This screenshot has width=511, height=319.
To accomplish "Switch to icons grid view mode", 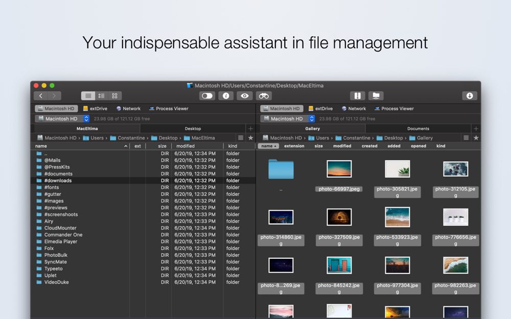I will pos(114,96).
